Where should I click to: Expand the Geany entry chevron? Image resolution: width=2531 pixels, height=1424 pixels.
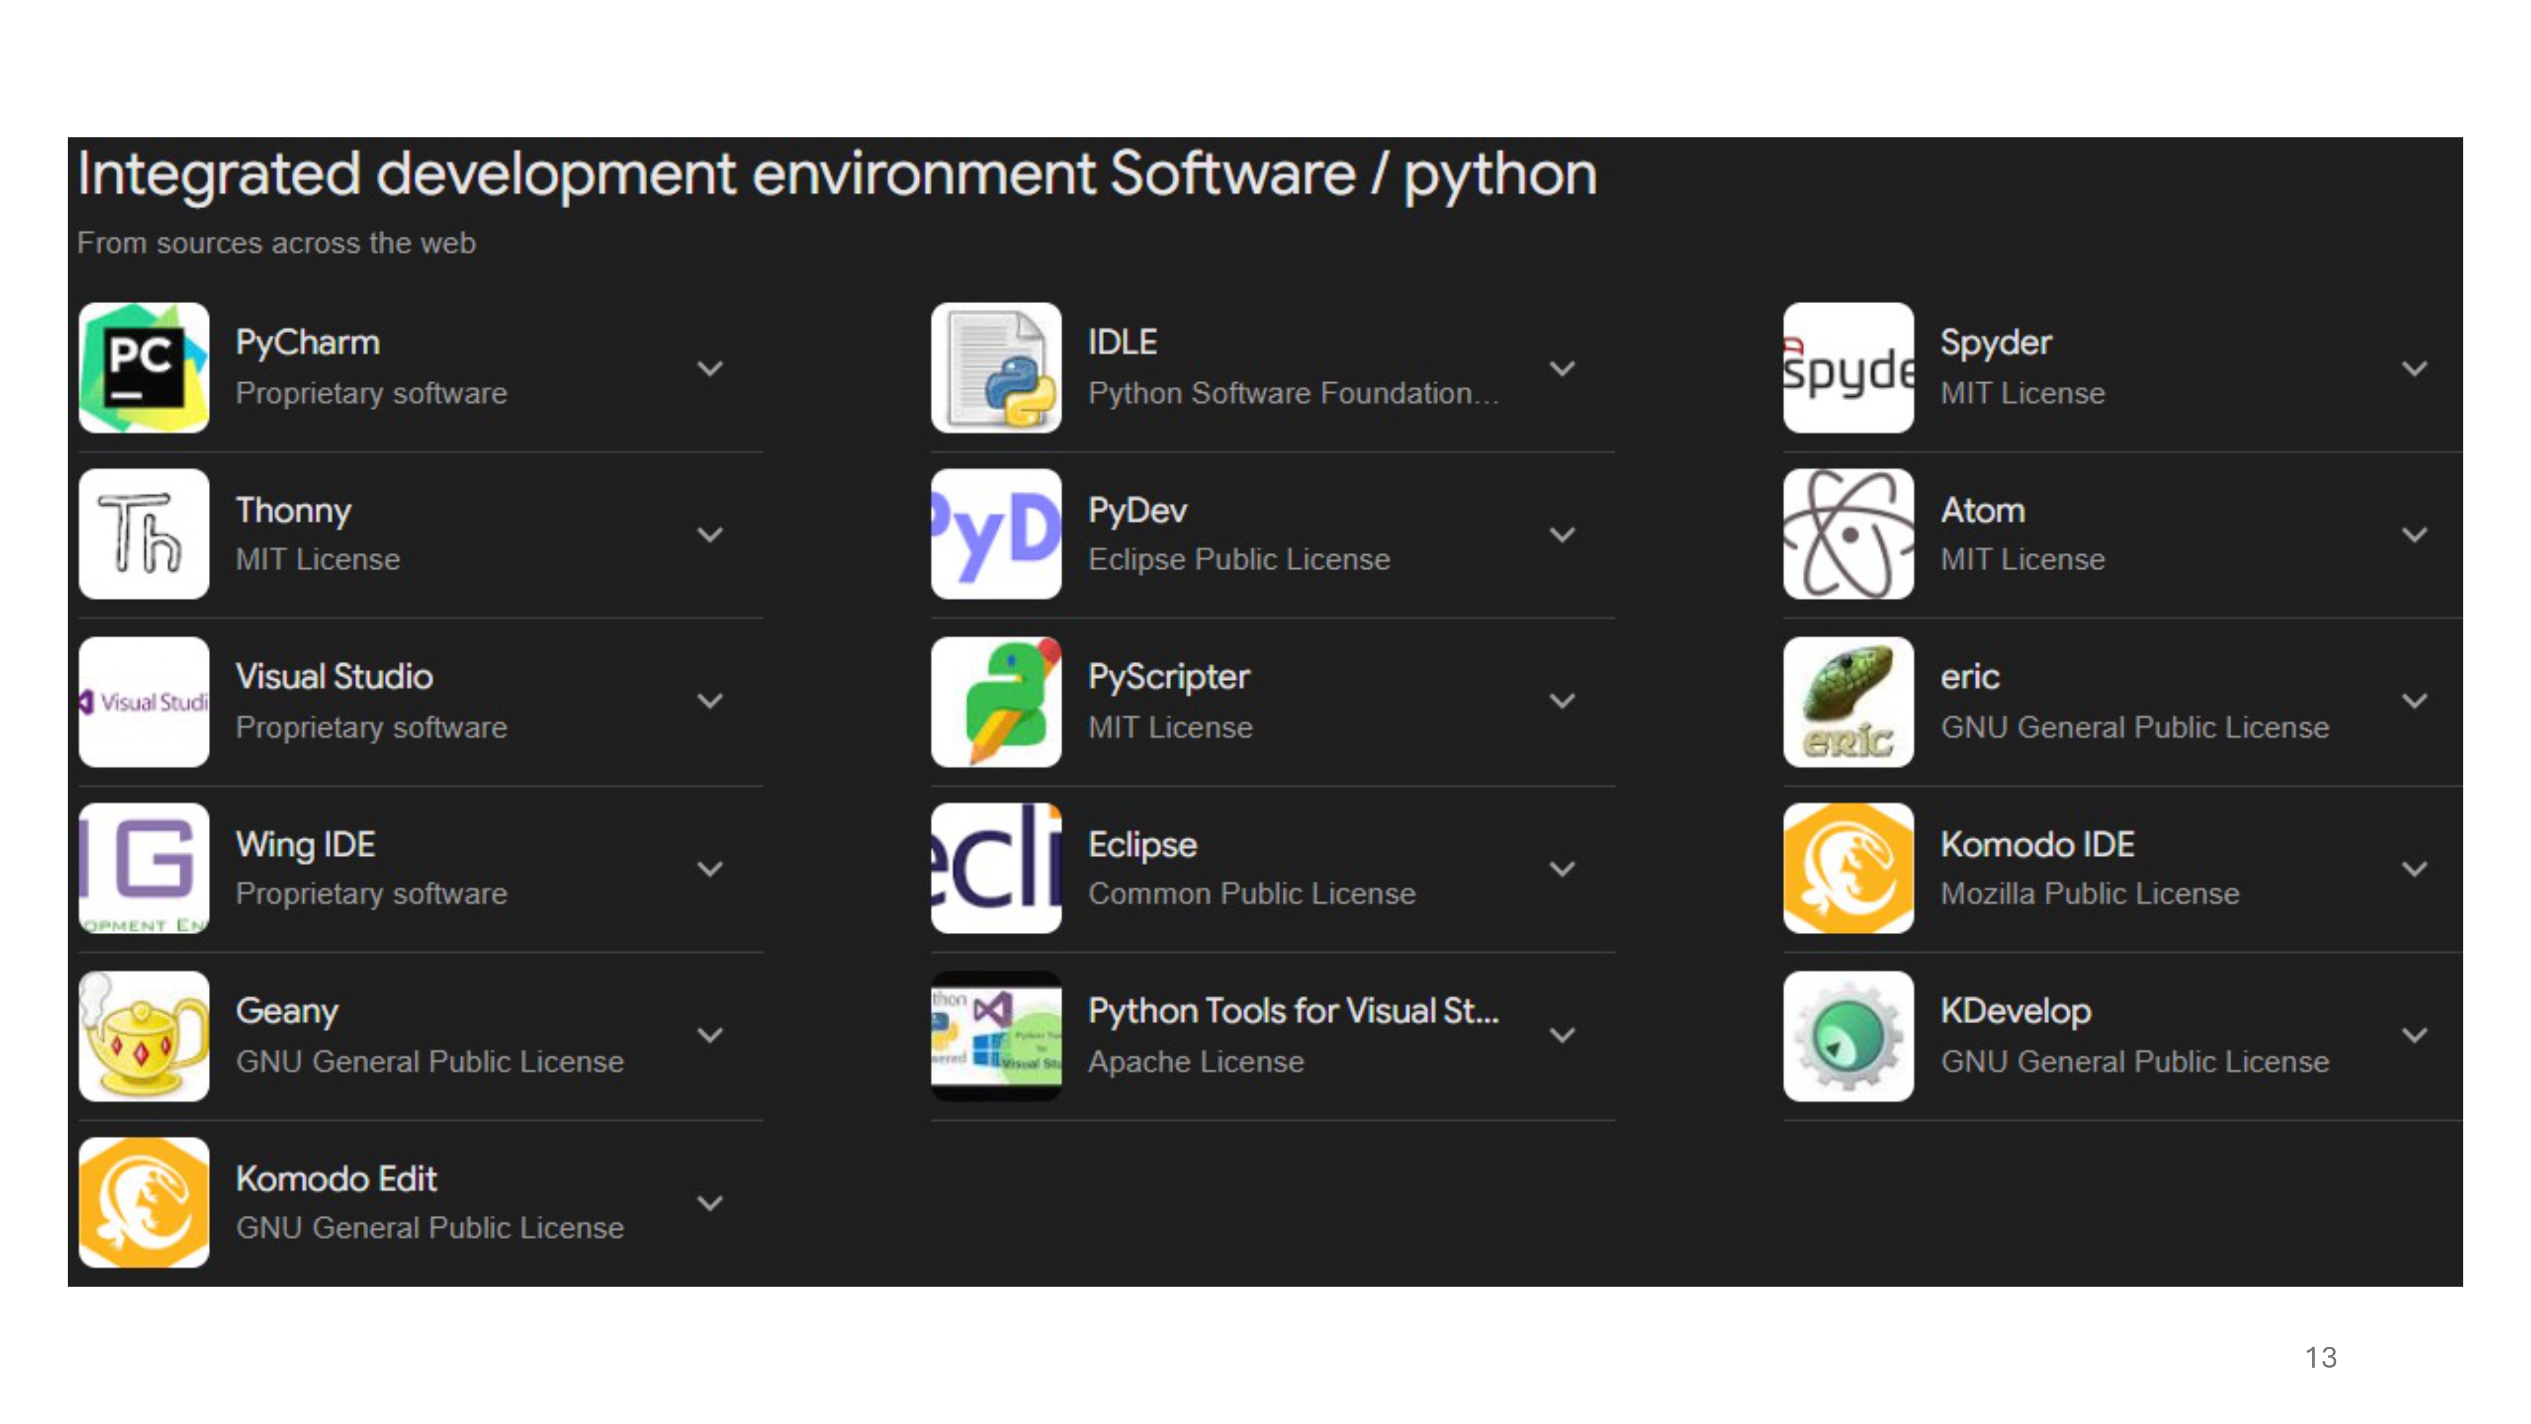tap(709, 1036)
